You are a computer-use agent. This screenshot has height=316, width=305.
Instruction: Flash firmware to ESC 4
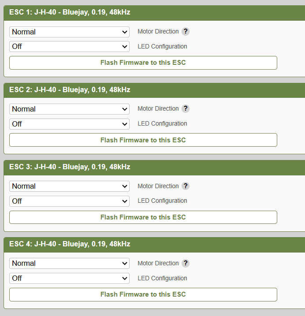143,294
